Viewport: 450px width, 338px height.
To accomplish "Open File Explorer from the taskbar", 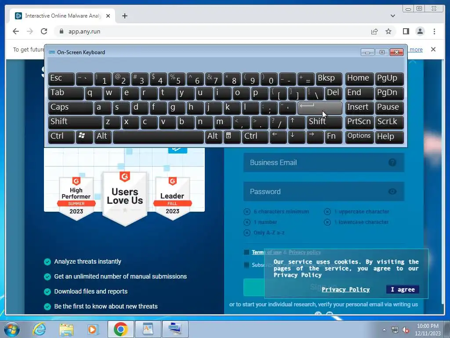I will pyautogui.click(x=66, y=329).
